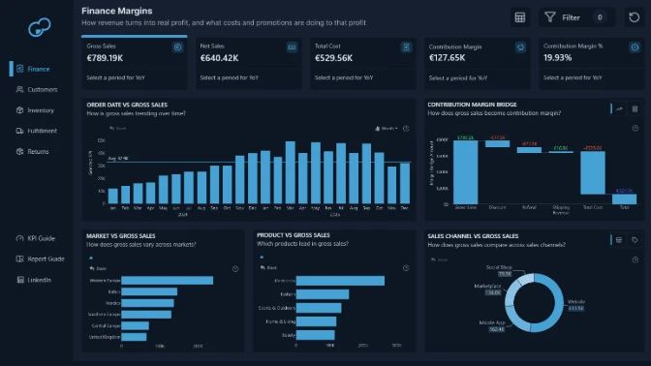Switch Contribution Margin Bridge to table view
The width and height of the screenshot is (651, 366).
click(x=635, y=109)
